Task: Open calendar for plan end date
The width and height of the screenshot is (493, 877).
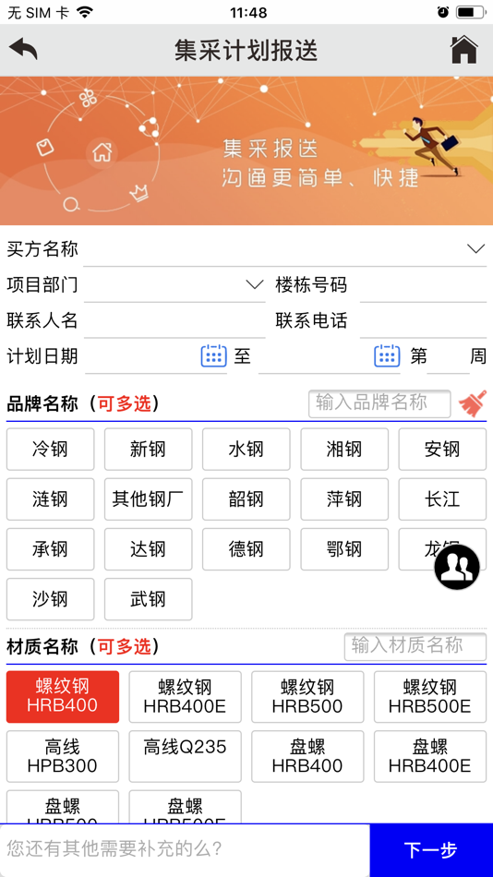Action: click(x=387, y=356)
